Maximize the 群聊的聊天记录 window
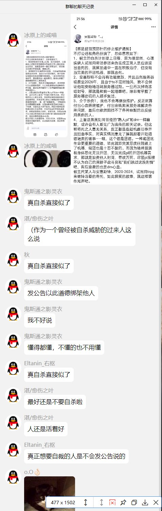The width and height of the screenshot is (162, 511). tap(145, 5)
